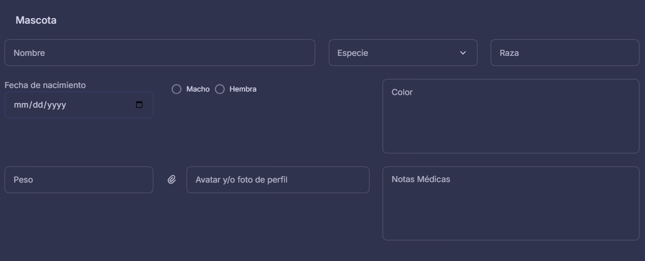Open the Especie dropdown by its label
The width and height of the screenshot is (645, 261).
point(353,53)
